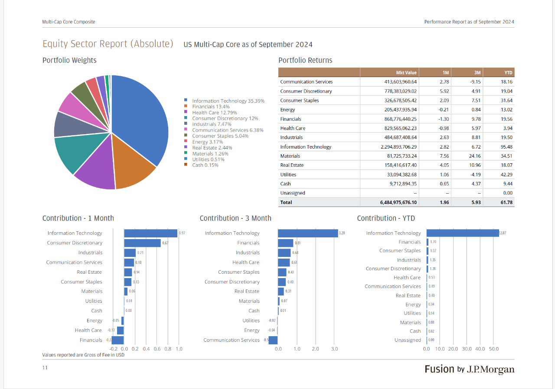Click 'US Multi-Cap Core as of September 2024' subtitle

248,45
